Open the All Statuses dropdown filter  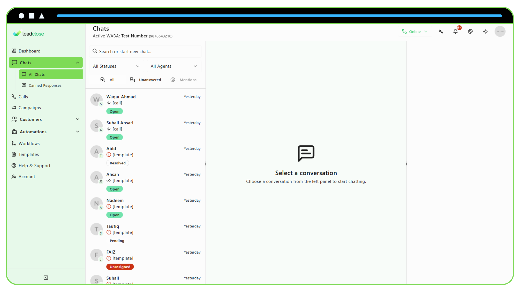[x=116, y=66]
